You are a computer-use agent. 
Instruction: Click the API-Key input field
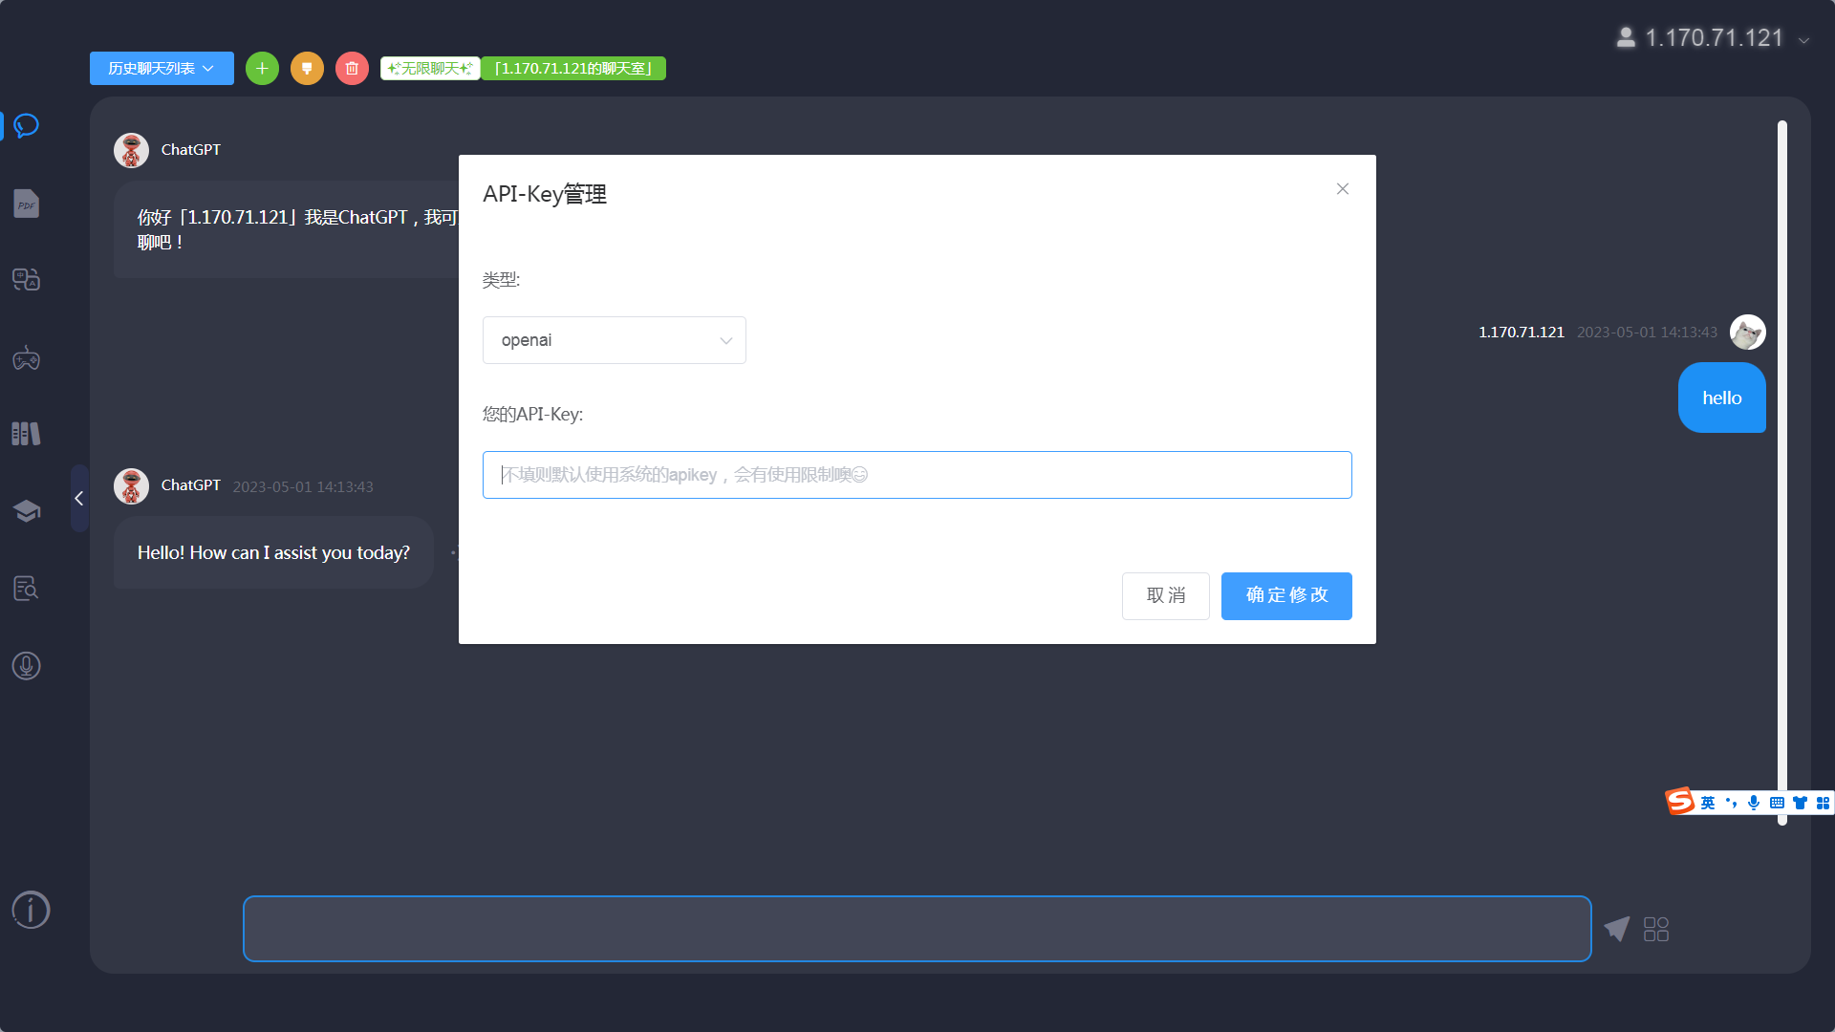917,475
